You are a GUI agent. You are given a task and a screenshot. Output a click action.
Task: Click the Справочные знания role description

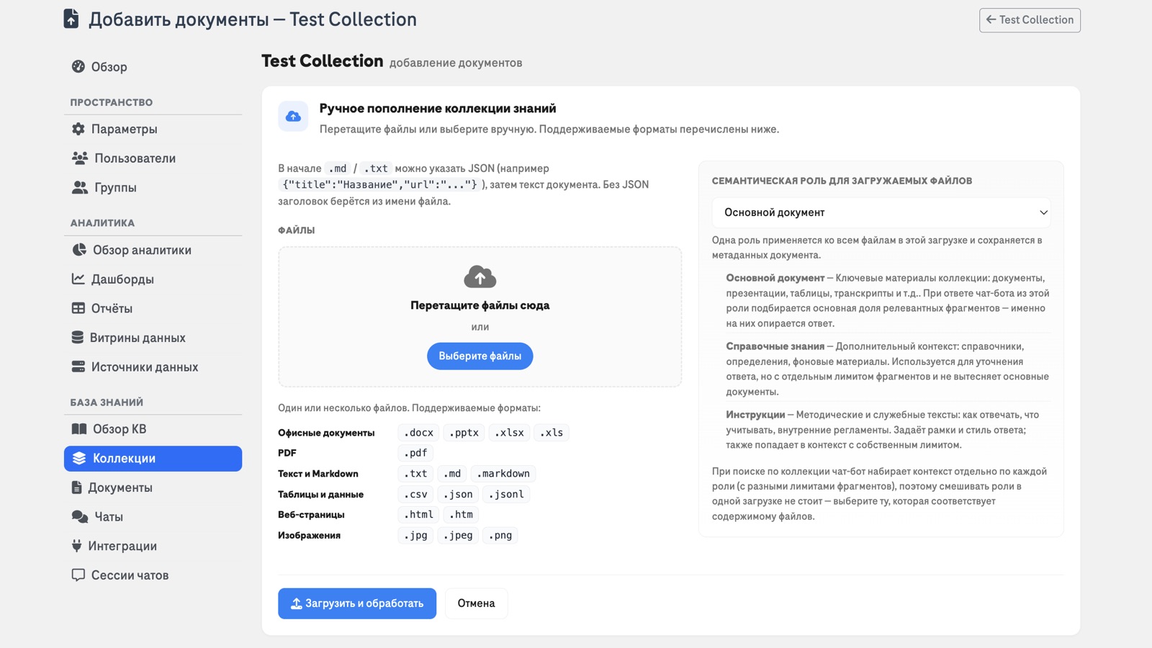pos(887,369)
